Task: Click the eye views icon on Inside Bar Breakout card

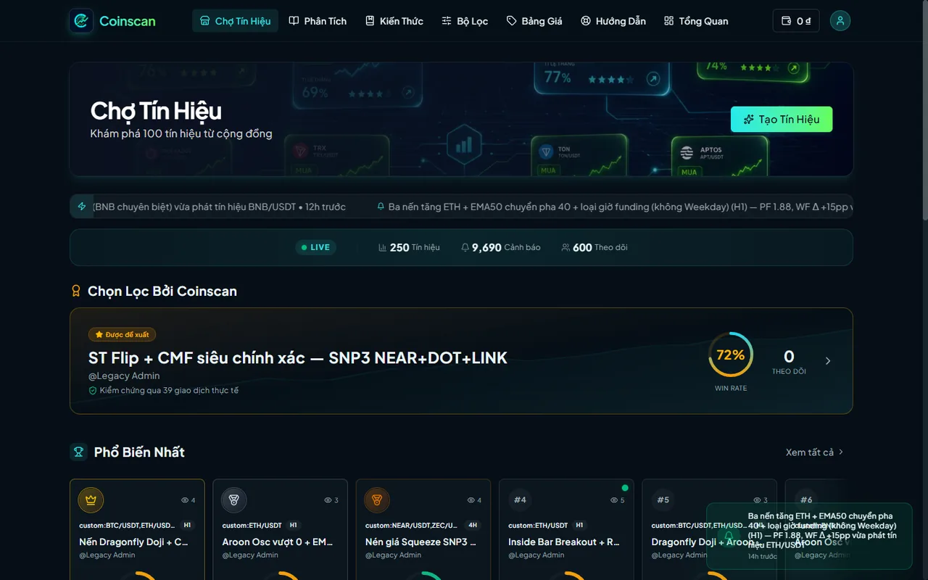Action: [614, 500]
